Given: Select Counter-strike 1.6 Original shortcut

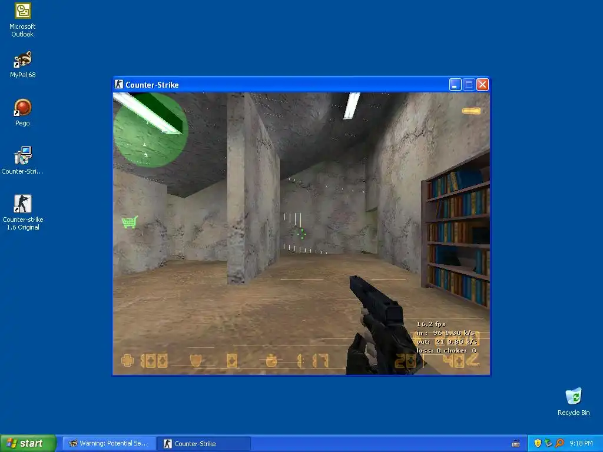Looking at the screenshot, I should tap(22, 212).
